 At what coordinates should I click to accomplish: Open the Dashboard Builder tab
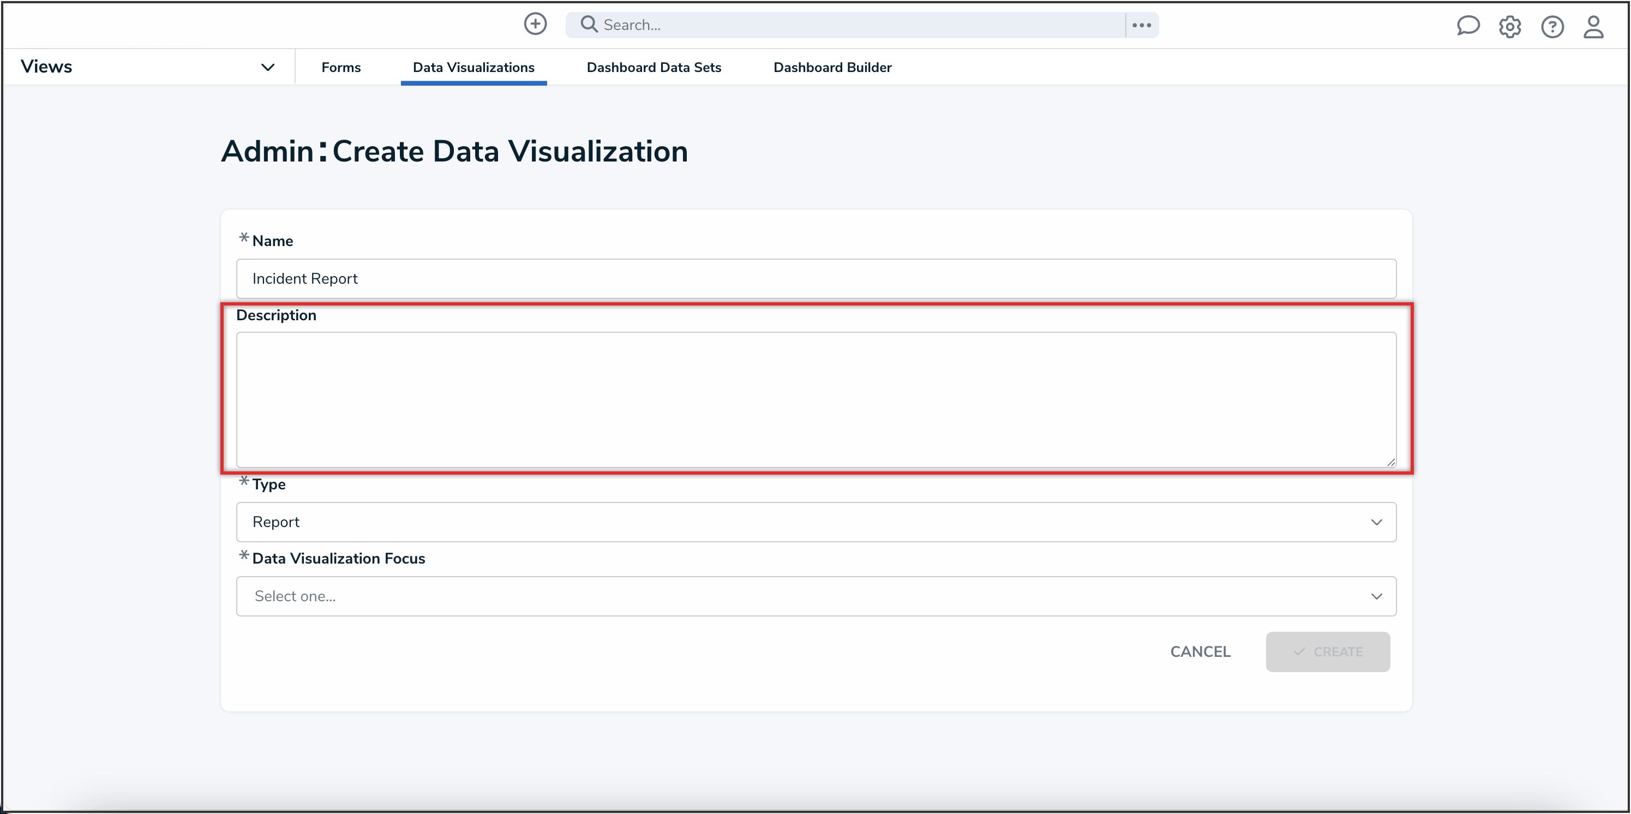[x=832, y=67]
